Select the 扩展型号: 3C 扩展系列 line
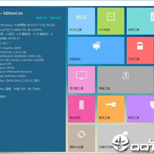This screenshot has height=154, width=154. [26, 34]
